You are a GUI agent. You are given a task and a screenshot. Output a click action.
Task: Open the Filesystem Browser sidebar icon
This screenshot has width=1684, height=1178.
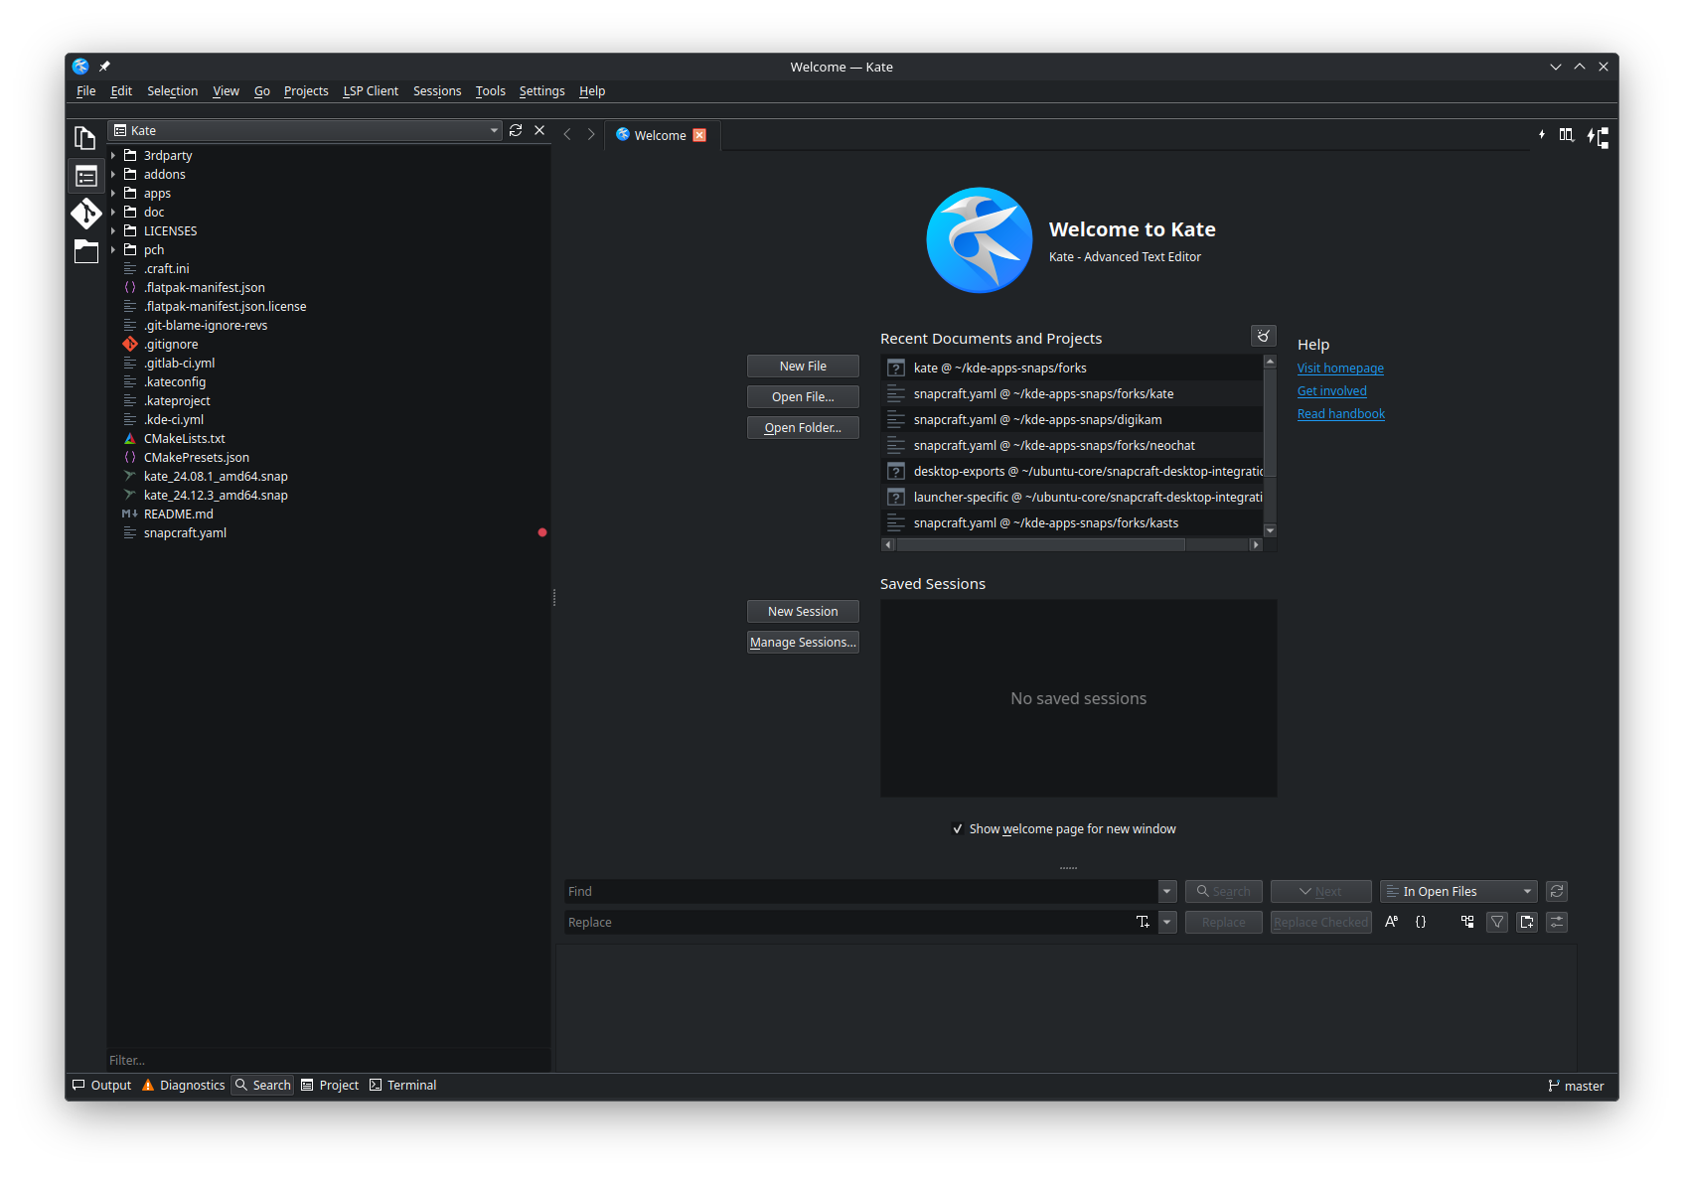click(86, 252)
